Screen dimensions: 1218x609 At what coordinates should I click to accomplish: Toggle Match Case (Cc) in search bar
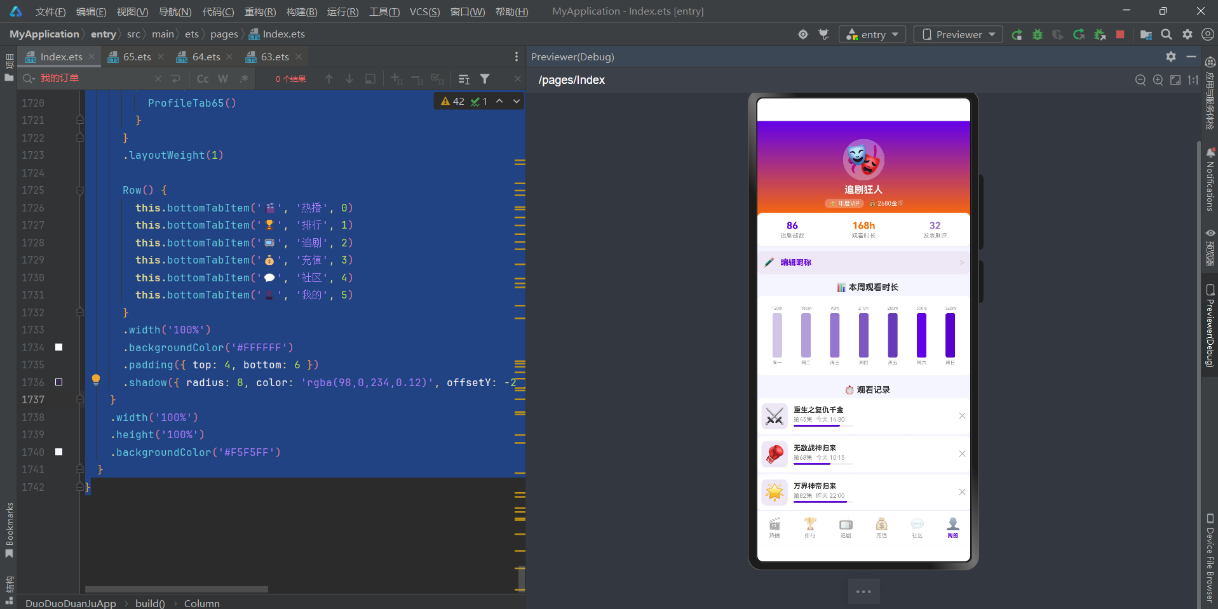point(203,79)
